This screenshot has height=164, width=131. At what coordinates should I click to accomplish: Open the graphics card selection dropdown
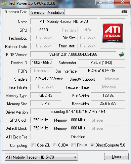[41, 157]
